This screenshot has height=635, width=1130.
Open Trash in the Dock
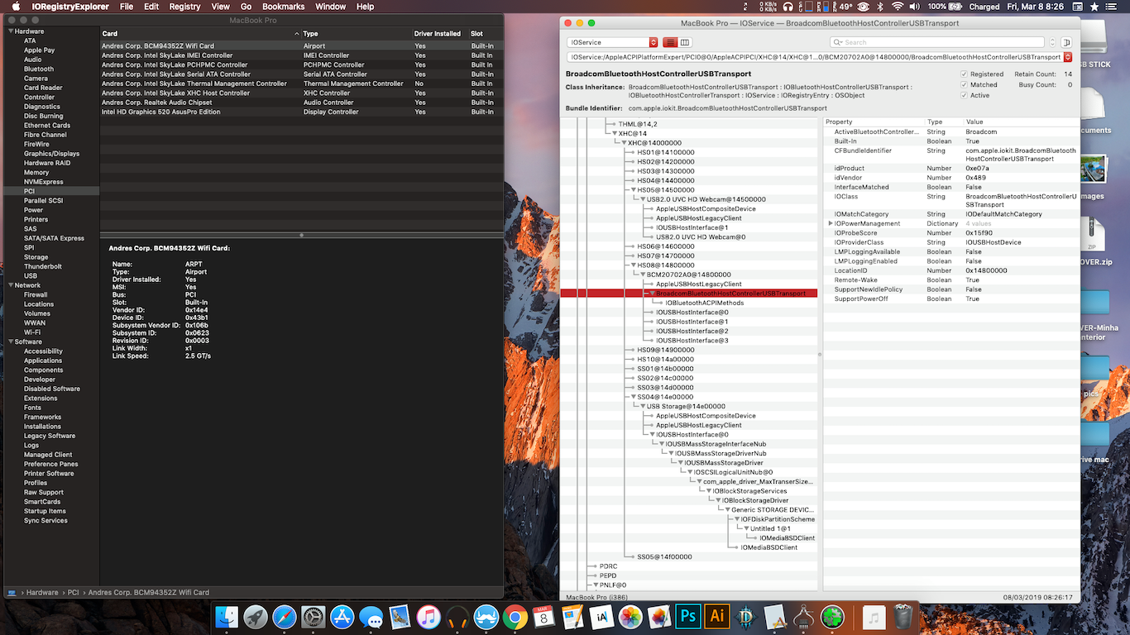click(903, 616)
